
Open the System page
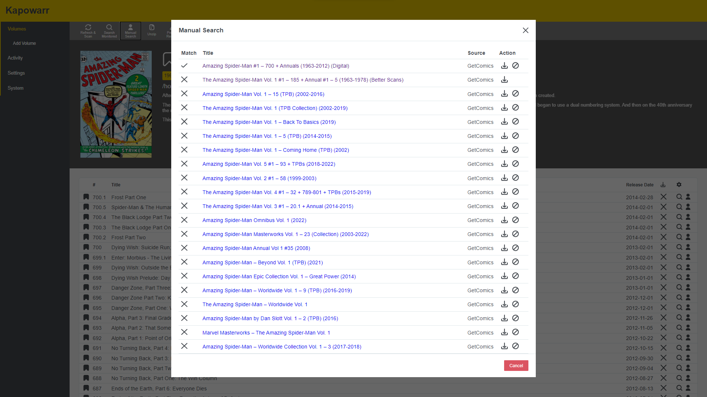tap(15, 88)
